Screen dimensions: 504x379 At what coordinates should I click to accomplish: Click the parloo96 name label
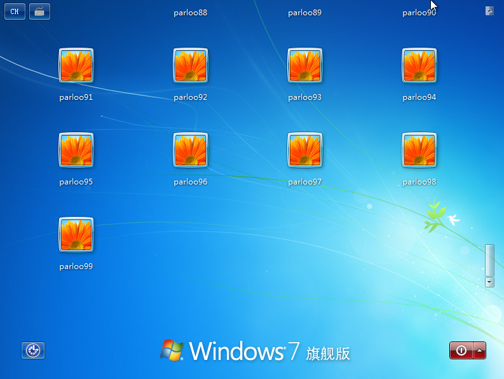click(x=191, y=182)
